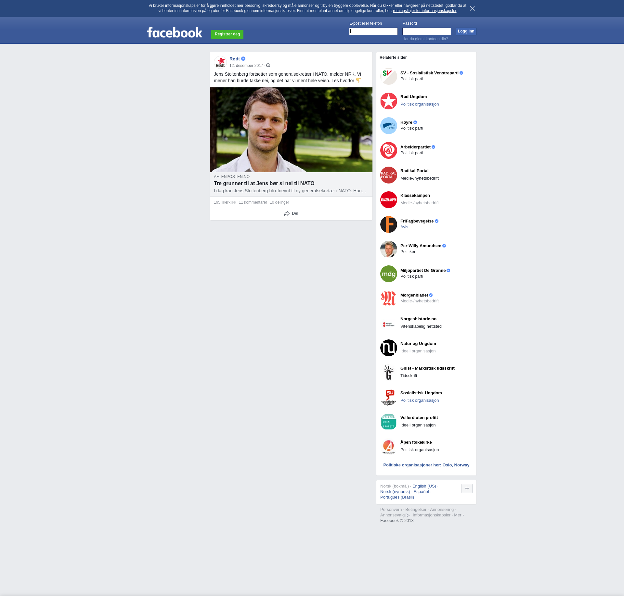Open Sosialistisk Ungdom page name link
Image resolution: width=624 pixels, height=596 pixels.
(421, 393)
